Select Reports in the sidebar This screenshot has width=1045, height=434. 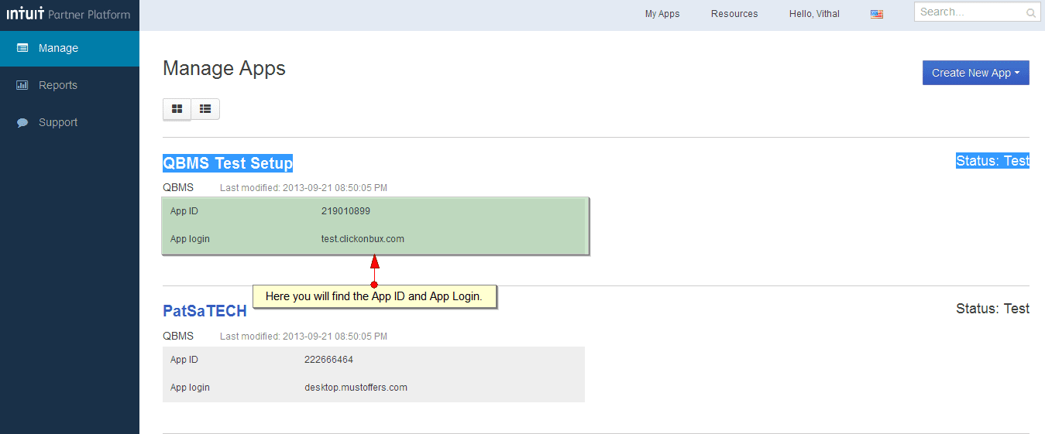[70, 85]
